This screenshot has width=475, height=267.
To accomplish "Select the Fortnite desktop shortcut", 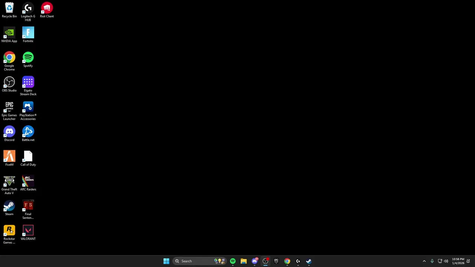I will click(x=28, y=35).
